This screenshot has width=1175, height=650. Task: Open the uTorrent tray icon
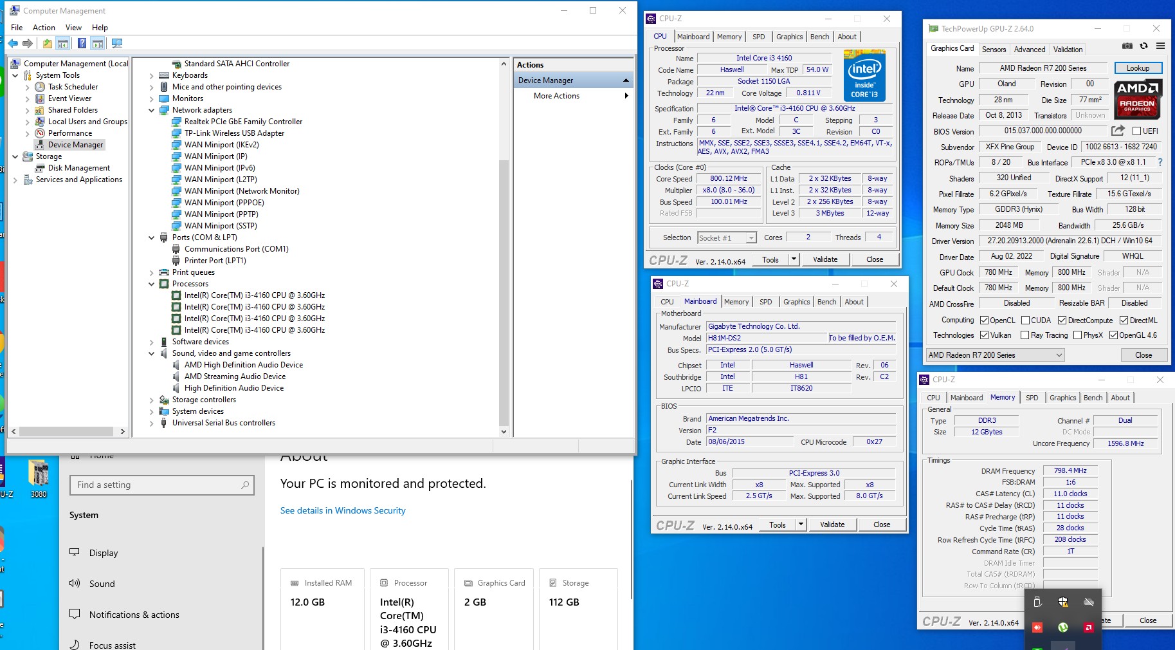tap(1062, 627)
